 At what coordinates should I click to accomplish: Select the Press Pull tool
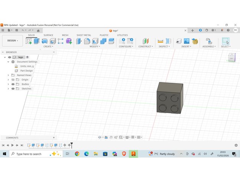pos(79,41)
